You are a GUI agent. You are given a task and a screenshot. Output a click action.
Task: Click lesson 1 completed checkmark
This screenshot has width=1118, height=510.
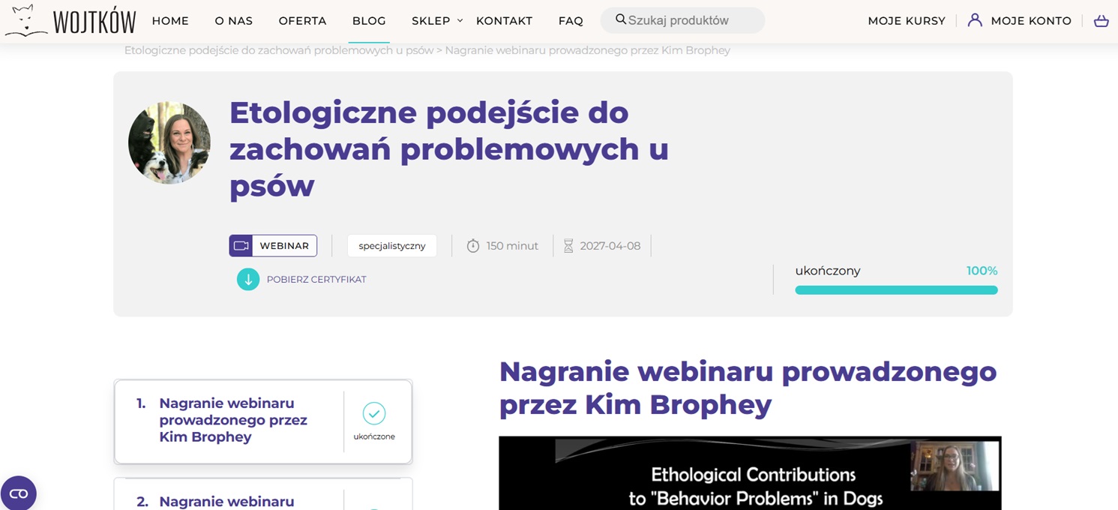tap(373, 413)
